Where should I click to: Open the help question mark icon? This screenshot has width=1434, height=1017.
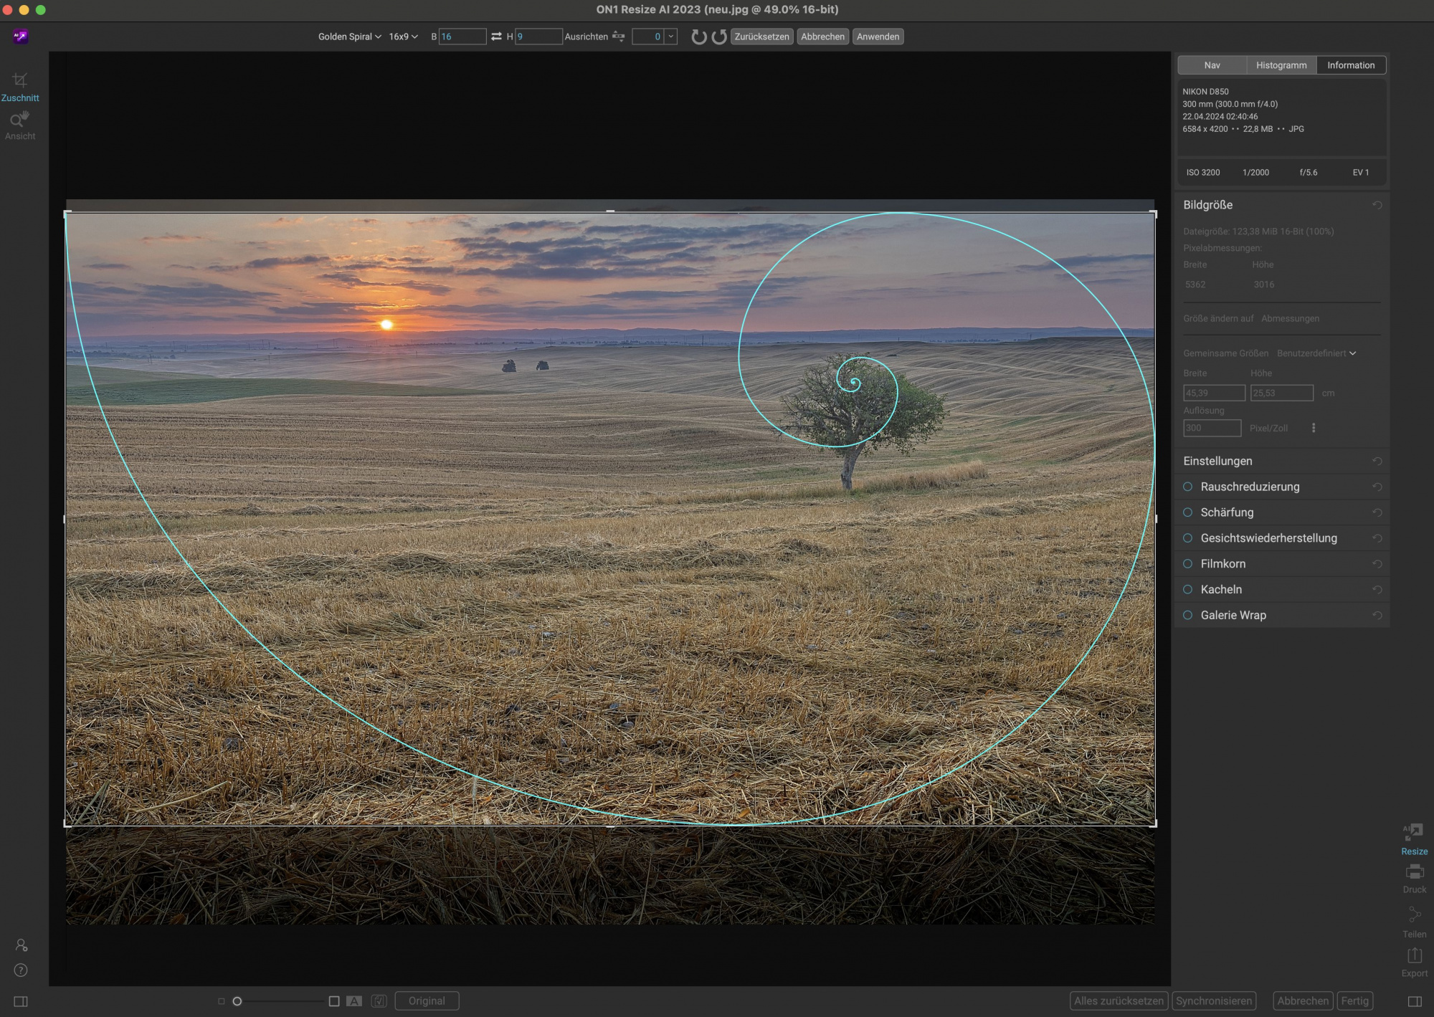click(21, 970)
